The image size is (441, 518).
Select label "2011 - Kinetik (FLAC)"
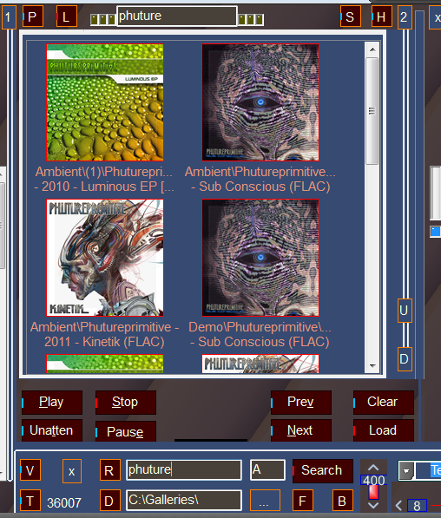(x=104, y=342)
